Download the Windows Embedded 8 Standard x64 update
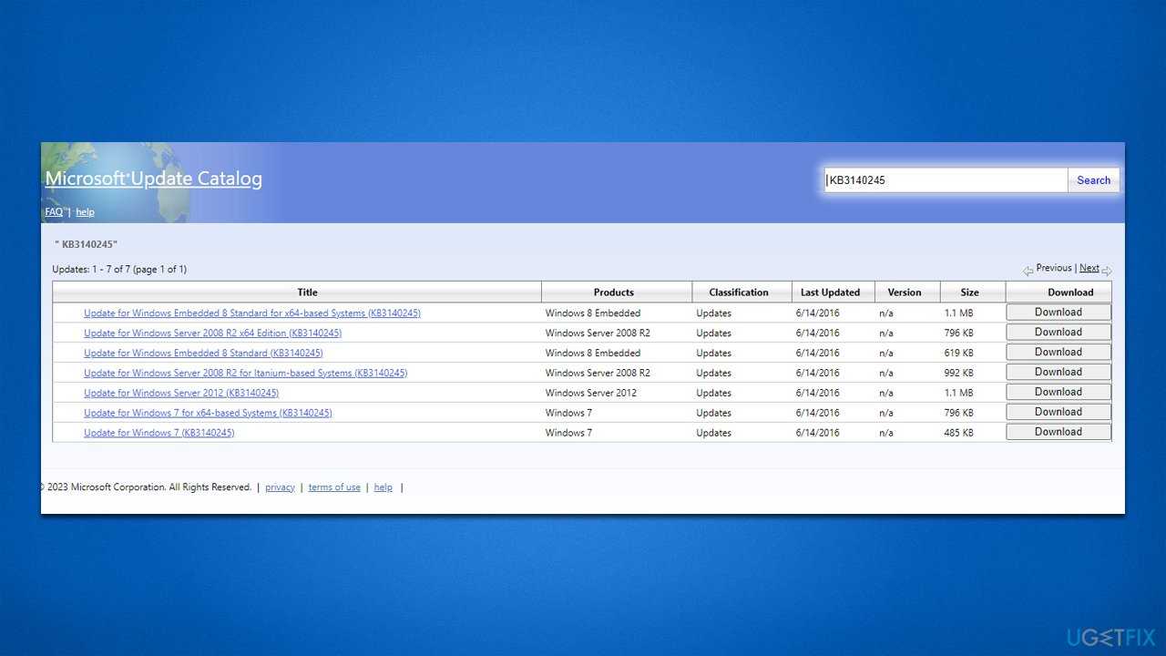1166x656 pixels. tap(1059, 313)
